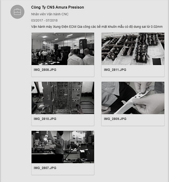Click the IMG_2808.JPG file name label
The width and height of the screenshot is (169, 182).
point(45,70)
